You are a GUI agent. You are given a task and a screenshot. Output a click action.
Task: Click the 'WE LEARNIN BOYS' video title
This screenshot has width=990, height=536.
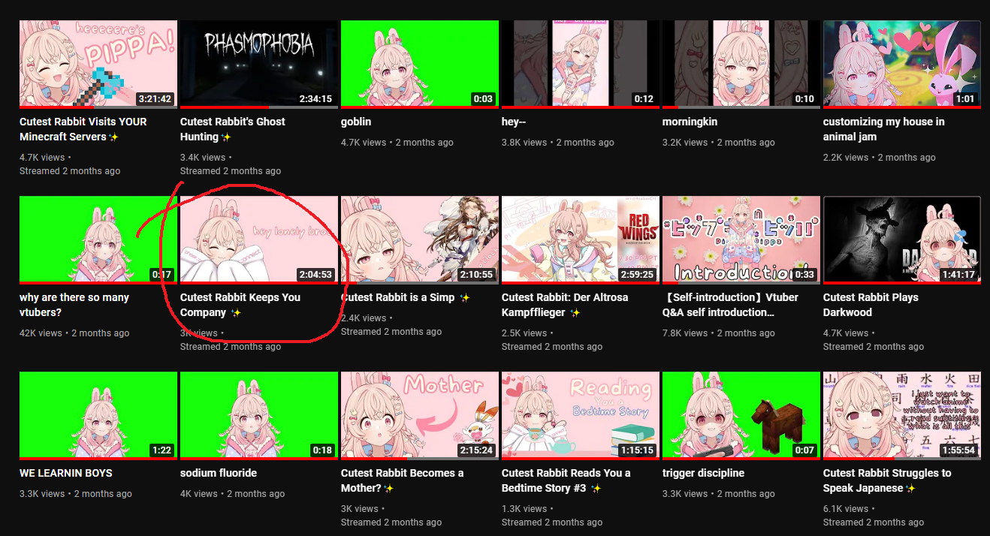tap(66, 473)
